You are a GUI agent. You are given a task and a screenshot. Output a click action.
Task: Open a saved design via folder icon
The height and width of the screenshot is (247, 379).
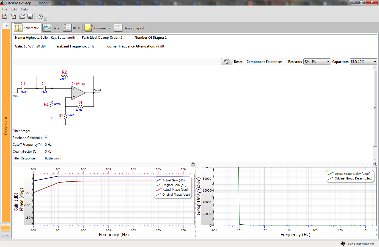coord(22,16)
